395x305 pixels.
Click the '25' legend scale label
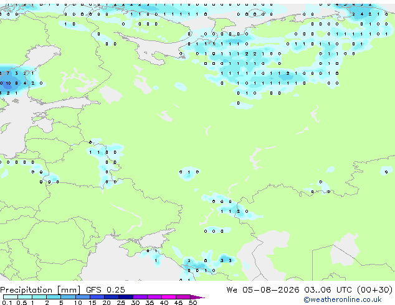121,303
